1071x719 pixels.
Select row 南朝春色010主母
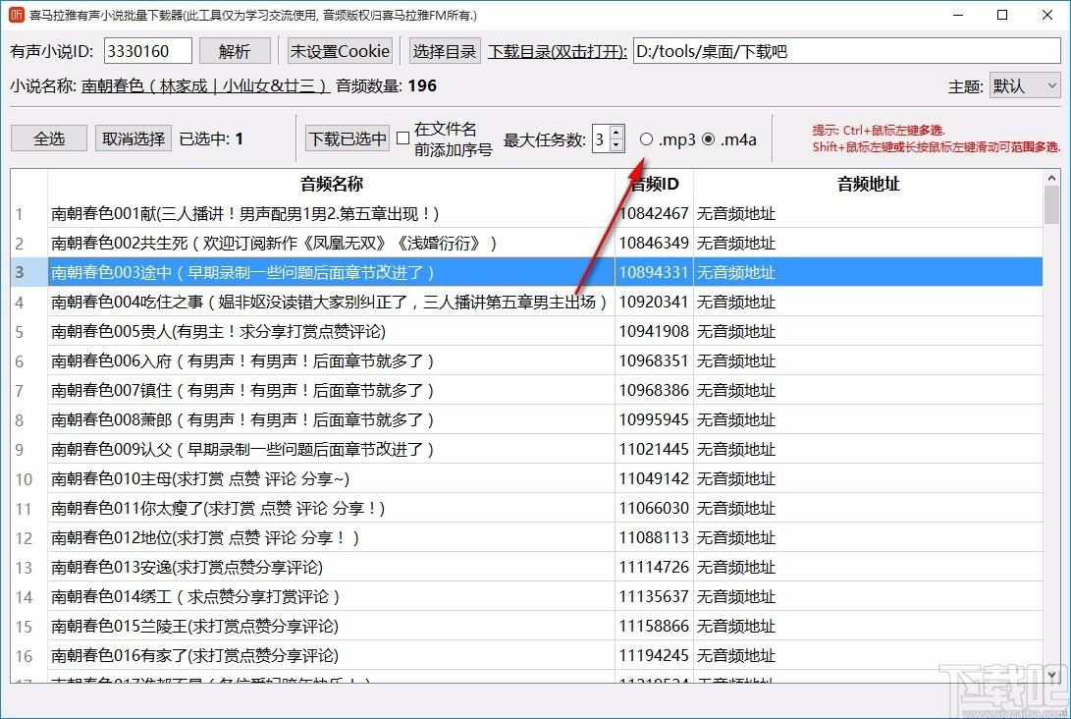331,479
